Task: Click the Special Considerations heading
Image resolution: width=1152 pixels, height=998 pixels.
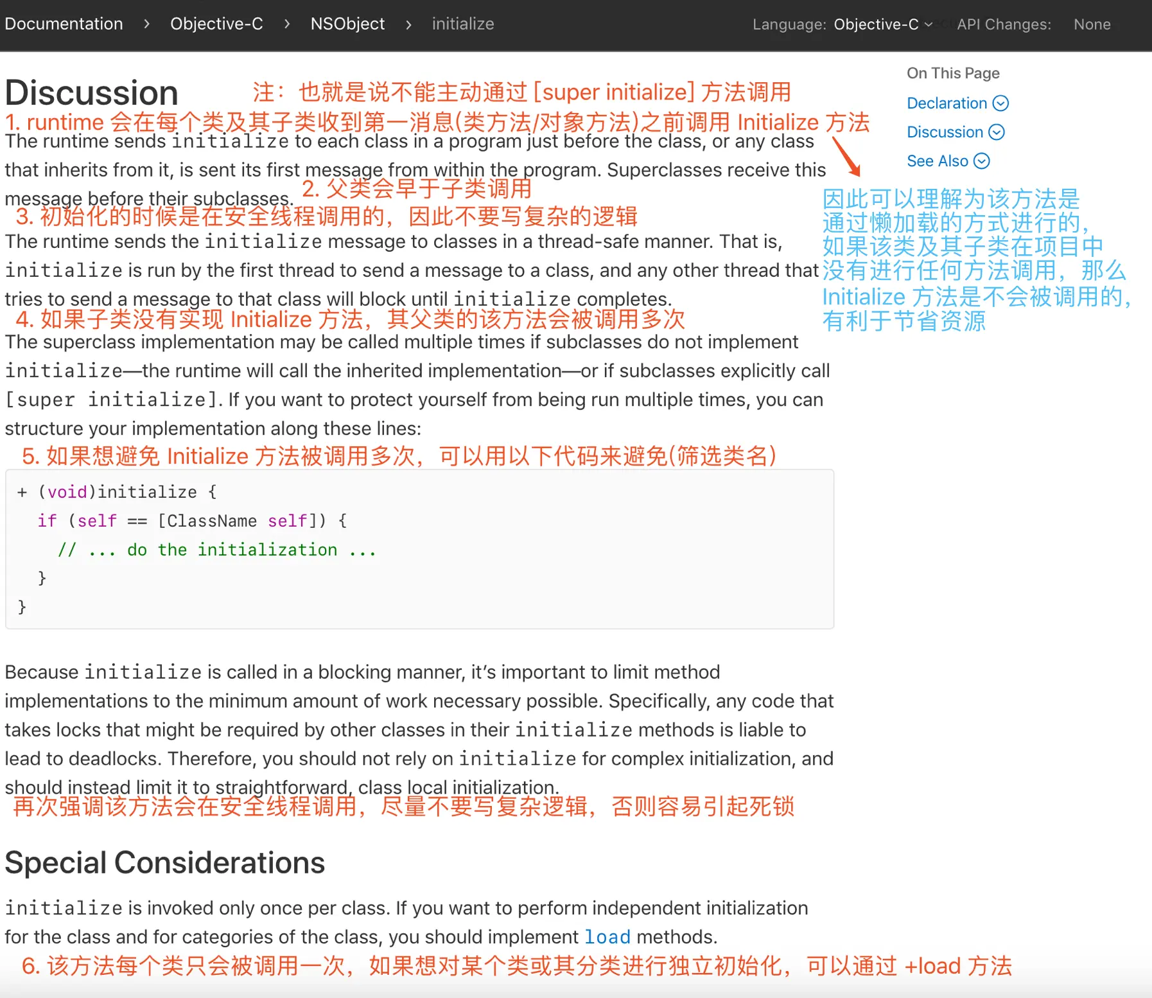Action: [x=165, y=862]
